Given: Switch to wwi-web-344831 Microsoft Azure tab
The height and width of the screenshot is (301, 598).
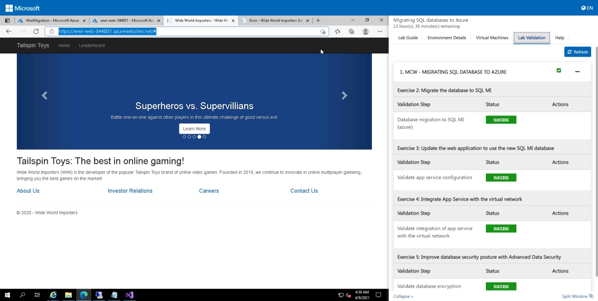Looking at the screenshot, I should 126,20.
